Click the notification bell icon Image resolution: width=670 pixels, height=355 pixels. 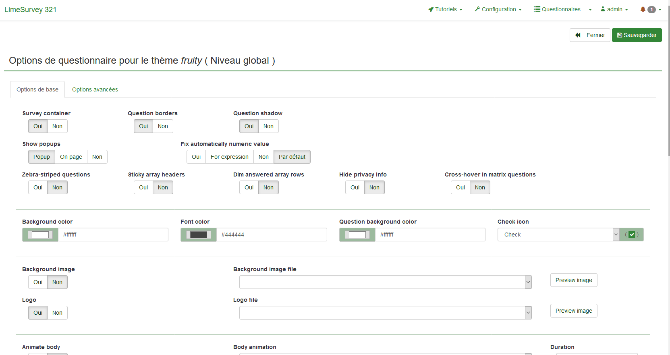pos(643,9)
